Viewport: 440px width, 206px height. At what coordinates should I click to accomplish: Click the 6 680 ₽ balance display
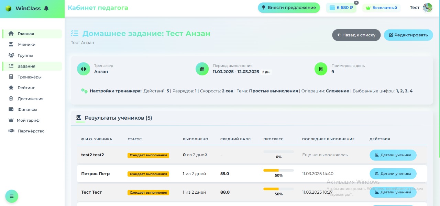[x=341, y=7]
